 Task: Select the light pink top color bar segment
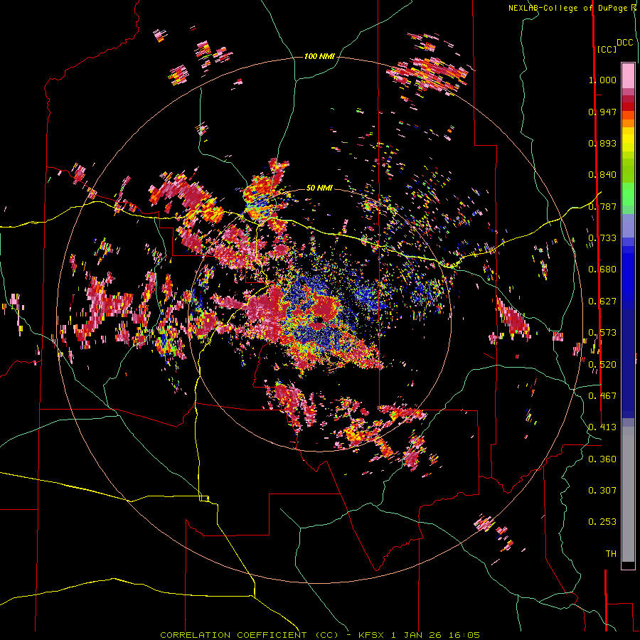pyautogui.click(x=628, y=75)
